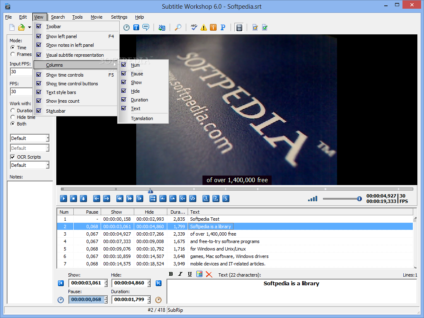Click the down arrow playback button

pos(83,199)
